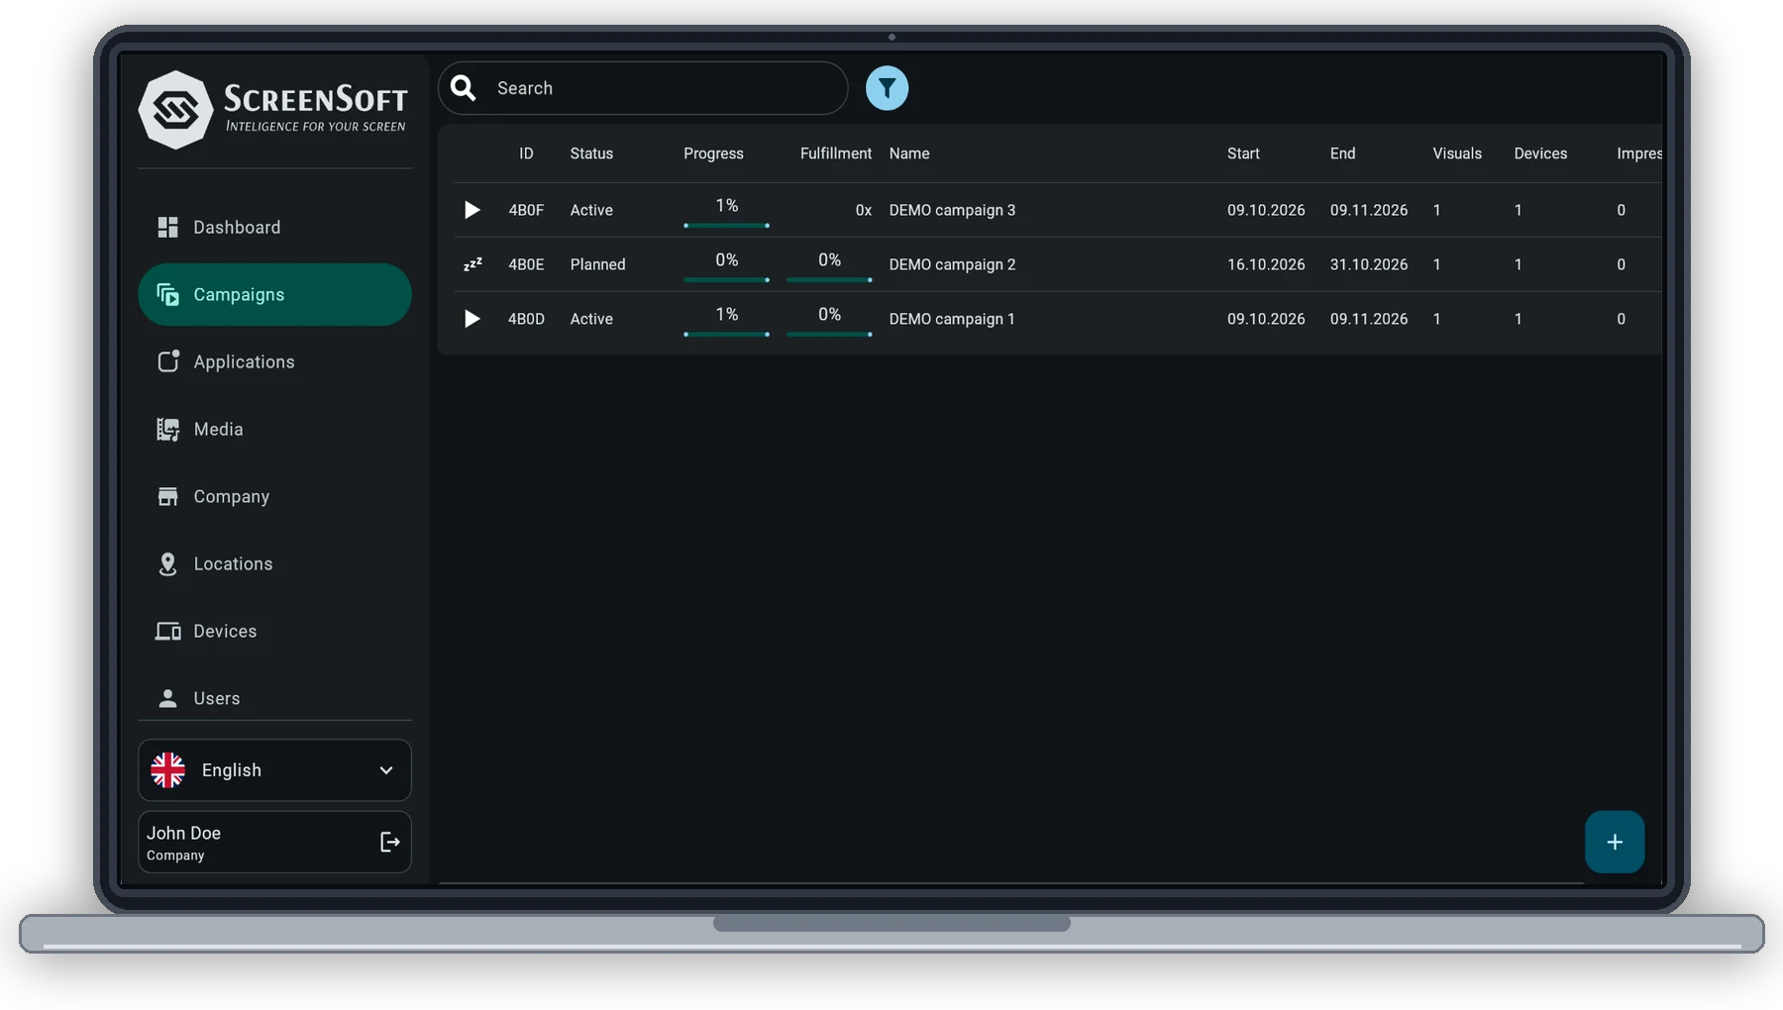
Task: Click the Applications sidebar icon
Action: pyautogui.click(x=168, y=361)
